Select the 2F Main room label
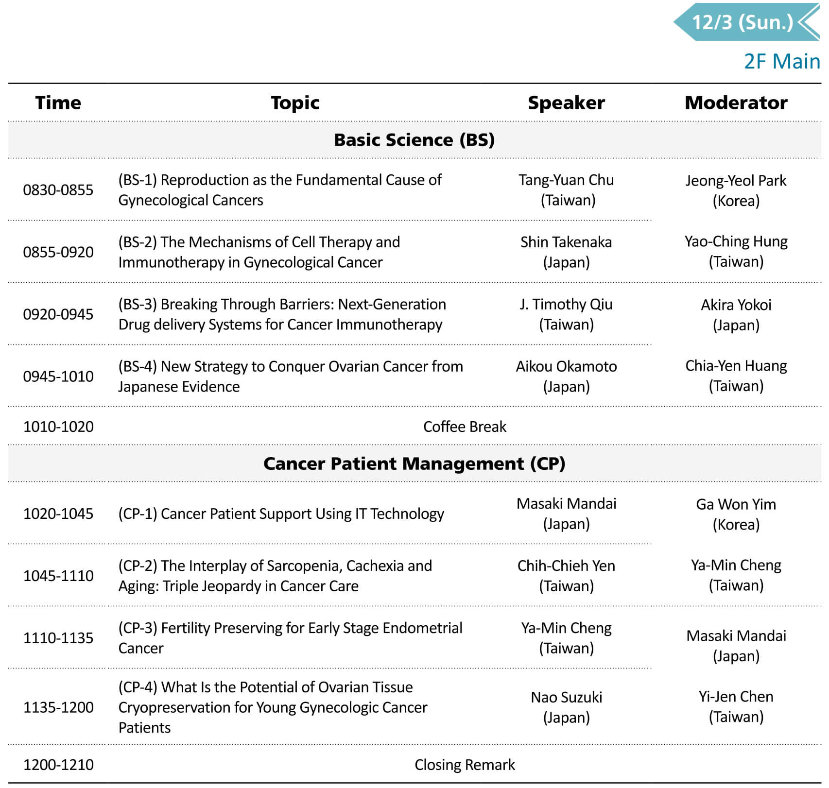This screenshot has width=829, height=788. pos(781,62)
